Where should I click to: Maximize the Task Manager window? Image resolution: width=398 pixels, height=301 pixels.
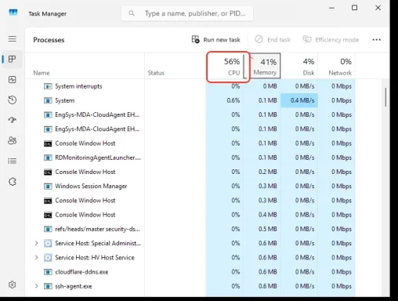(354, 8)
